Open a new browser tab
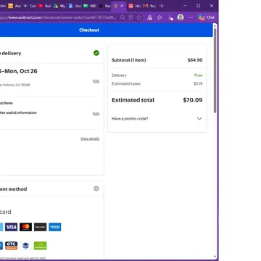 click(162, 6)
